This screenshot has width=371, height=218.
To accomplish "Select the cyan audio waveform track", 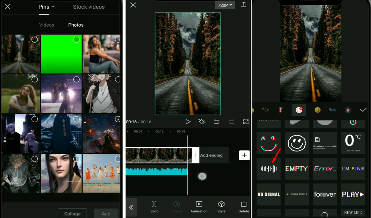I will pos(157,171).
